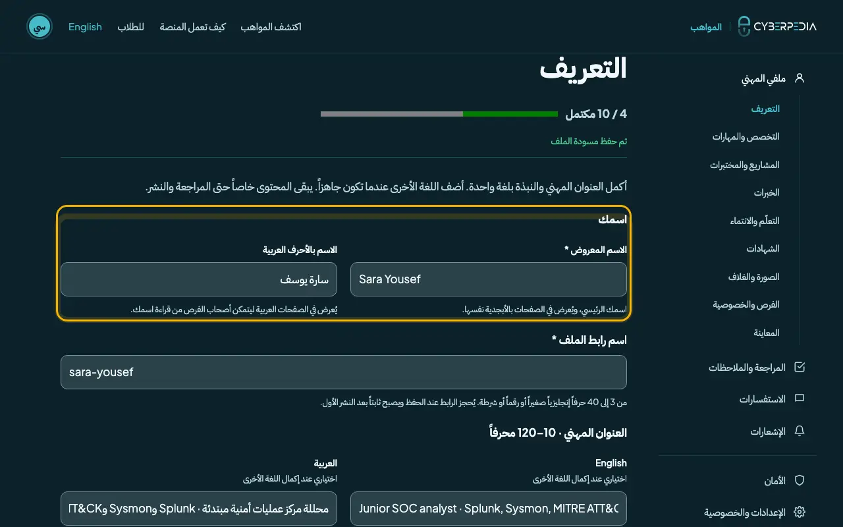This screenshot has height=527, width=843.
Task: Open the user avatar menu
Action: point(40,26)
